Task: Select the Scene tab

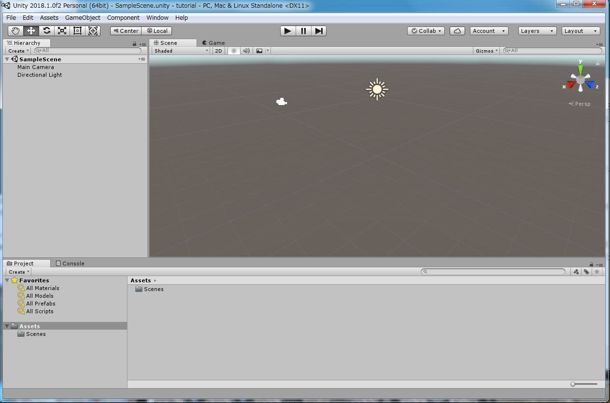Action: [172, 43]
